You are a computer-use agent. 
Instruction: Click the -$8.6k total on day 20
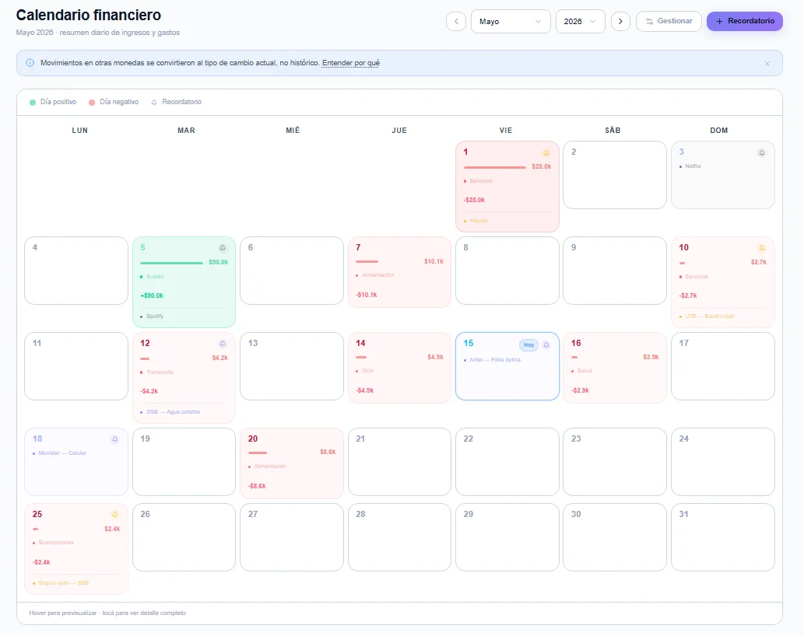point(258,486)
